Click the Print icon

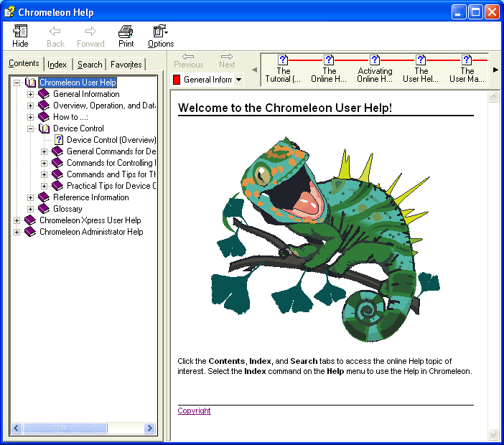(126, 31)
